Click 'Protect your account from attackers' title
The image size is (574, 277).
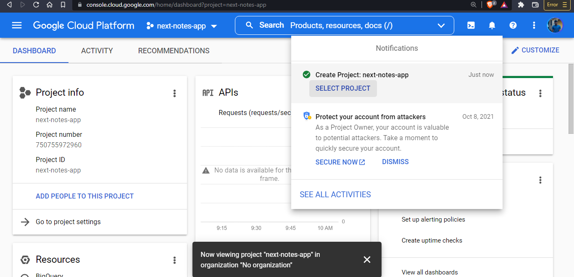pos(371,117)
